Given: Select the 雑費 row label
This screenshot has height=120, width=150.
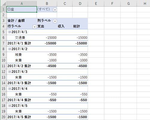Looking at the screenshot, I should (x=18, y=55).
